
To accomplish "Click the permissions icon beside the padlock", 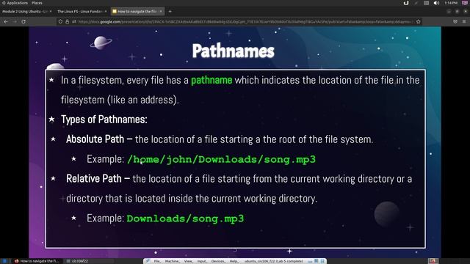I will coord(73,21).
